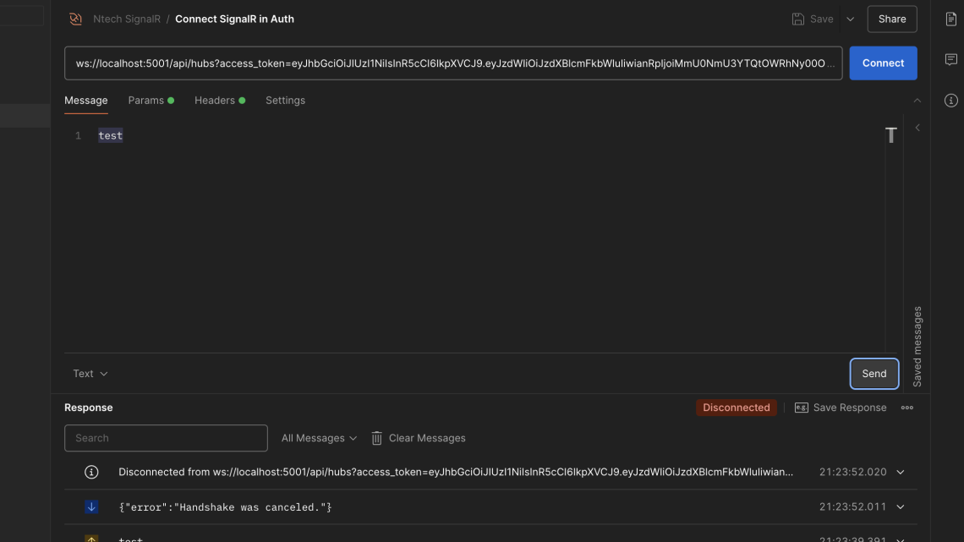964x542 pixels.
Task: Switch to the Headers tab
Action: click(220, 100)
